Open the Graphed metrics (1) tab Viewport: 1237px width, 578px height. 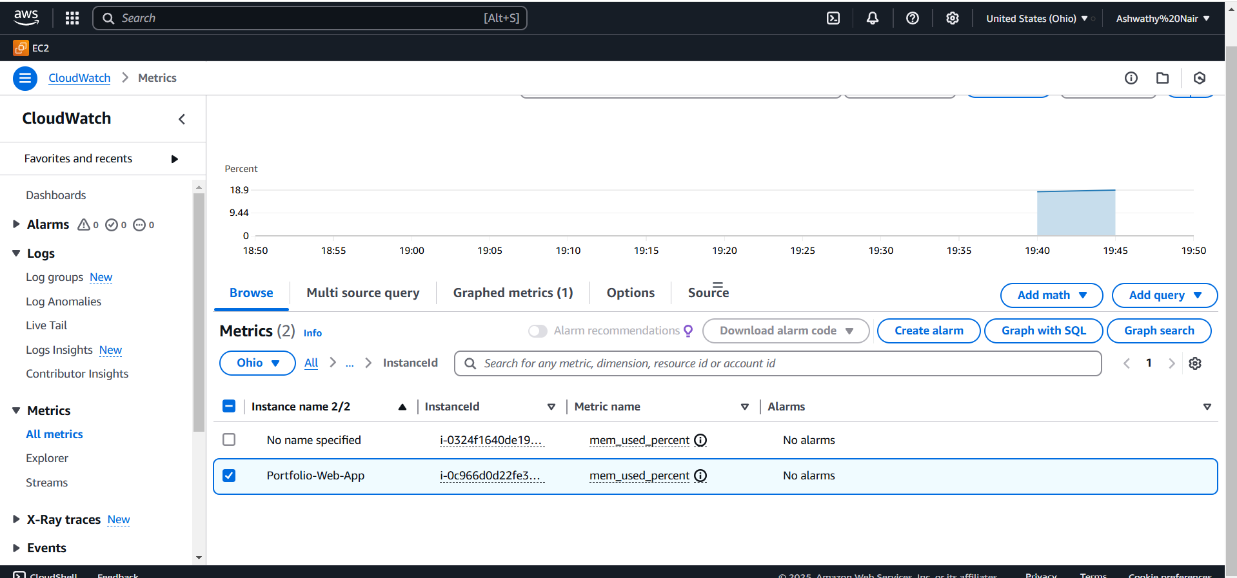coord(513,293)
